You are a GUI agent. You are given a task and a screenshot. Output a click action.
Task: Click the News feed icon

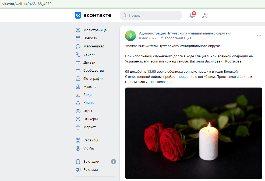click(78, 38)
